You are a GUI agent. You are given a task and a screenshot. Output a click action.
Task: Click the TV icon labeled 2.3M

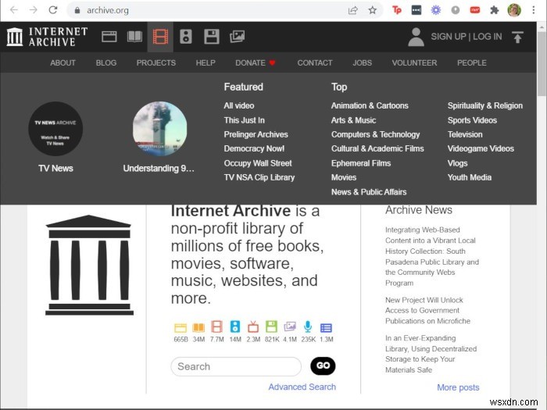[x=253, y=326]
